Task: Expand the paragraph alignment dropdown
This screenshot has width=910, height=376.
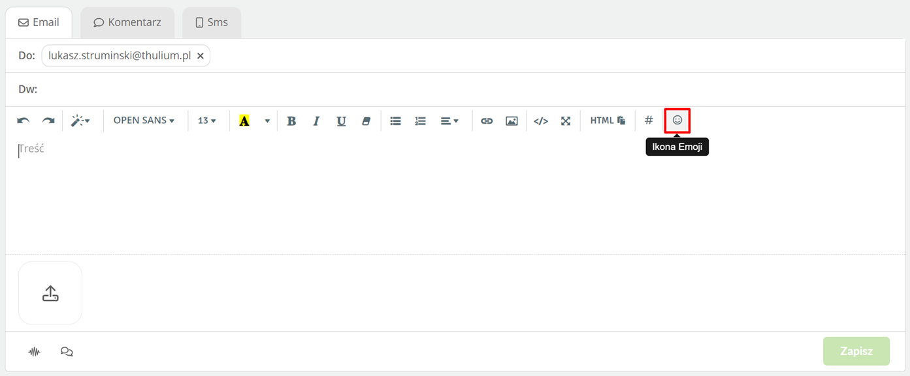Action: (449, 121)
